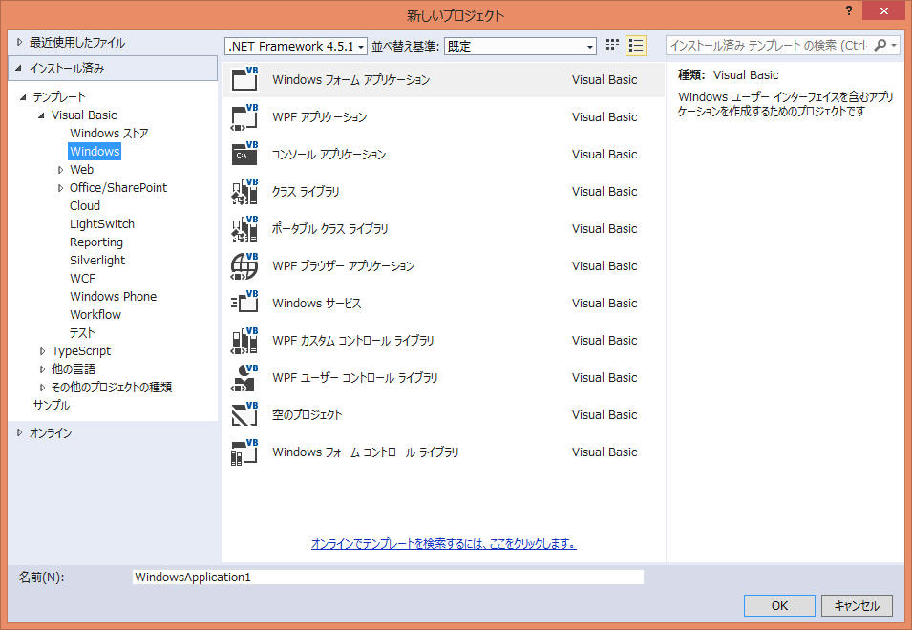The width and height of the screenshot is (912, 630).
Task: Click the キャンセル button
Action: pyautogui.click(x=857, y=605)
